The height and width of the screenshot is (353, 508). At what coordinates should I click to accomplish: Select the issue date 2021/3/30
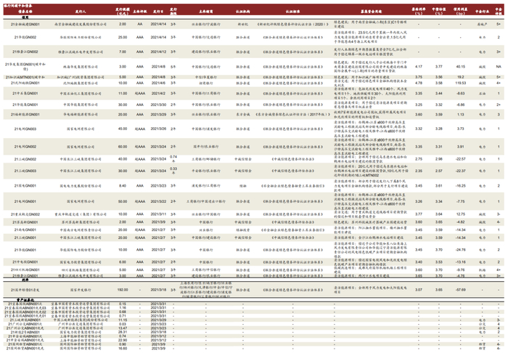click(158, 105)
